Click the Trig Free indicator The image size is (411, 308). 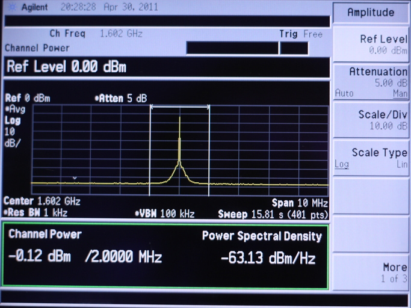[300, 34]
